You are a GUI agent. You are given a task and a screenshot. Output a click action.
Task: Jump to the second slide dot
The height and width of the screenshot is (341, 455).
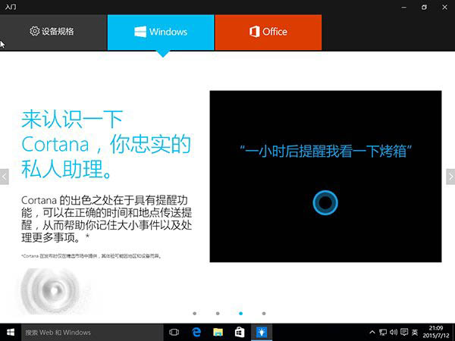click(x=218, y=314)
